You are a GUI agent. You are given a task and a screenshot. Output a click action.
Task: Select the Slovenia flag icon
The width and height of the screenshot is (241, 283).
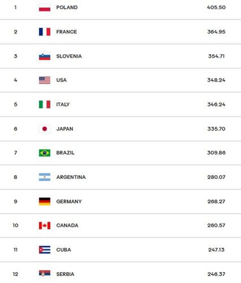(45, 56)
